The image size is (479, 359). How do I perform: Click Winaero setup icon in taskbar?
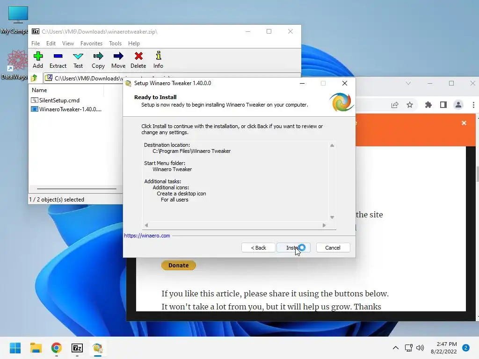(98, 348)
